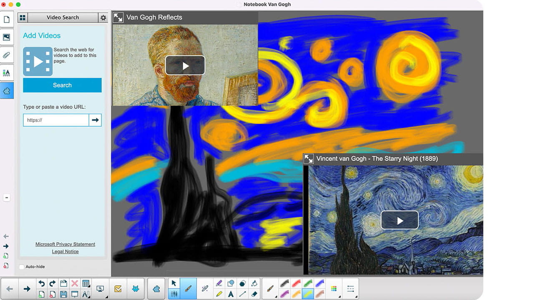Image resolution: width=534 pixels, height=300 pixels.
Task: Click the Undo icon
Action: click(x=42, y=283)
